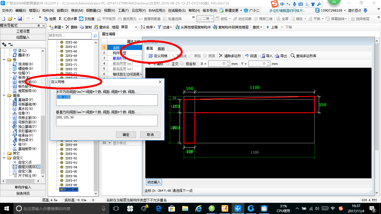Expand 显示样式 property row

110,143
